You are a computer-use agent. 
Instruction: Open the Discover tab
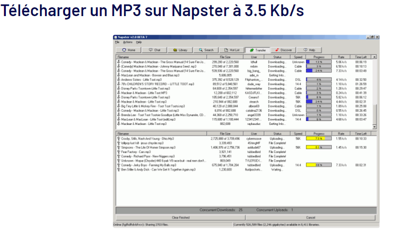[x=283, y=50]
